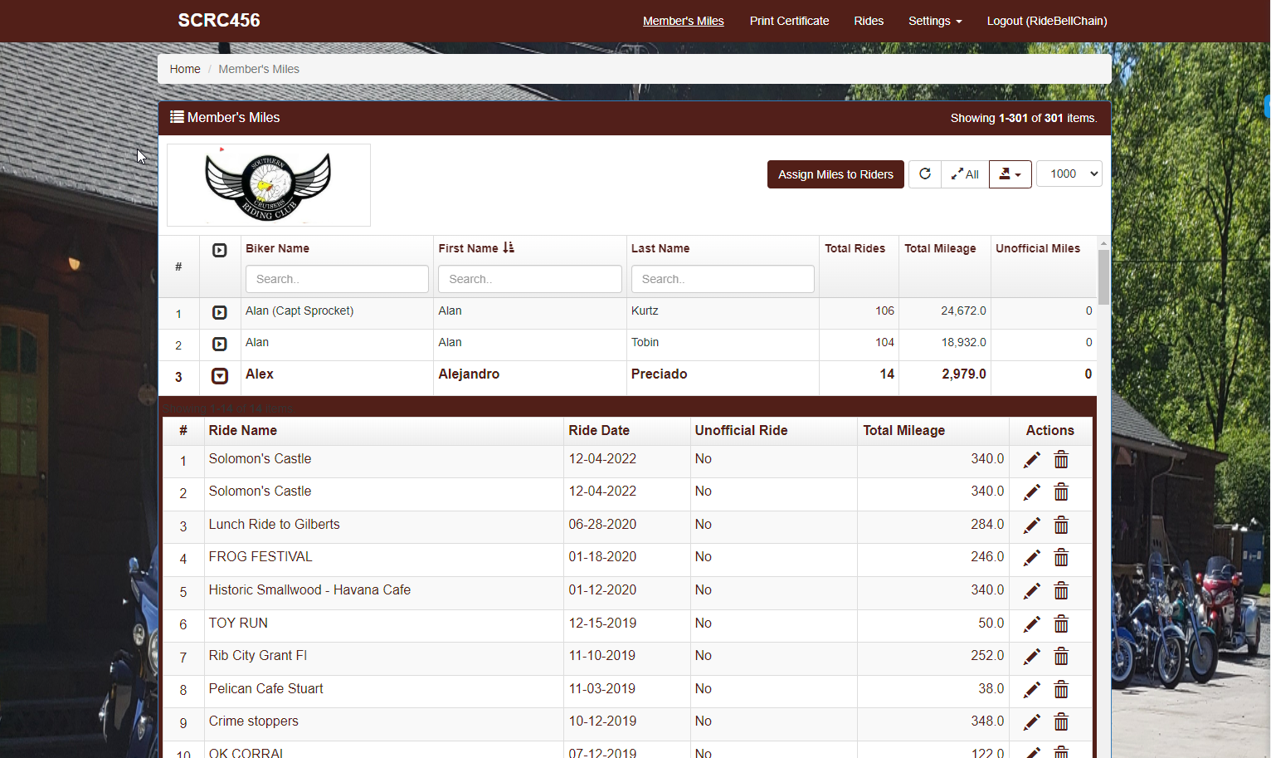The width and height of the screenshot is (1271, 758).
Task: Click trash icon for Rib City Grant Fl
Action: (1061, 657)
